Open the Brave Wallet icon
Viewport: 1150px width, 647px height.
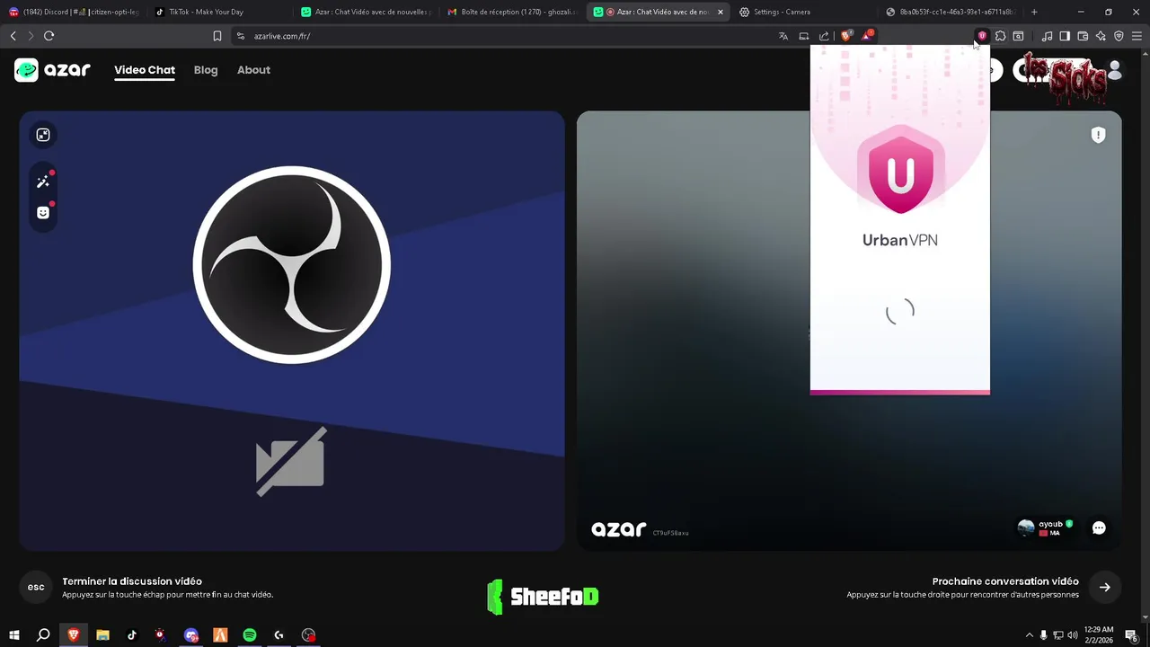point(1083,36)
